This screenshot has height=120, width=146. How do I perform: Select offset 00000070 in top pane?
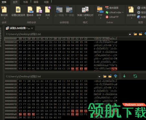(11, 62)
